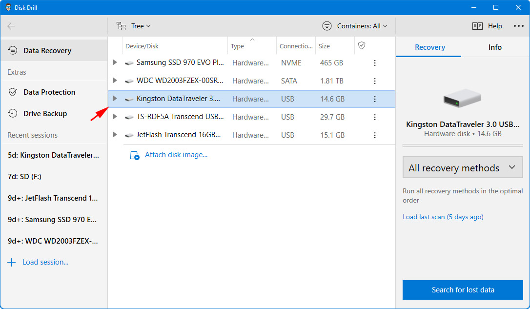Screen dimensions: 530x309
Task: Sort by the Size column header
Action: click(x=324, y=46)
